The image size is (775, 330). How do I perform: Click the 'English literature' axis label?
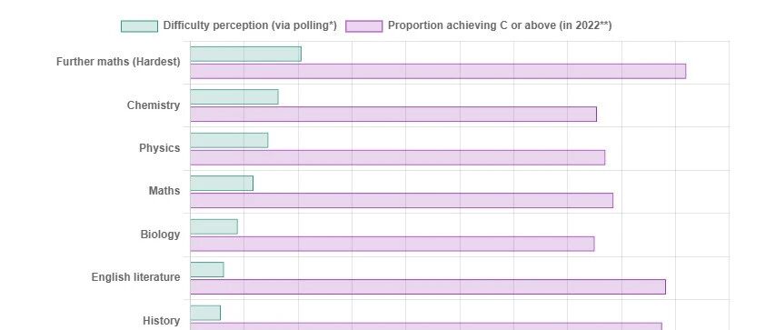coord(135,277)
